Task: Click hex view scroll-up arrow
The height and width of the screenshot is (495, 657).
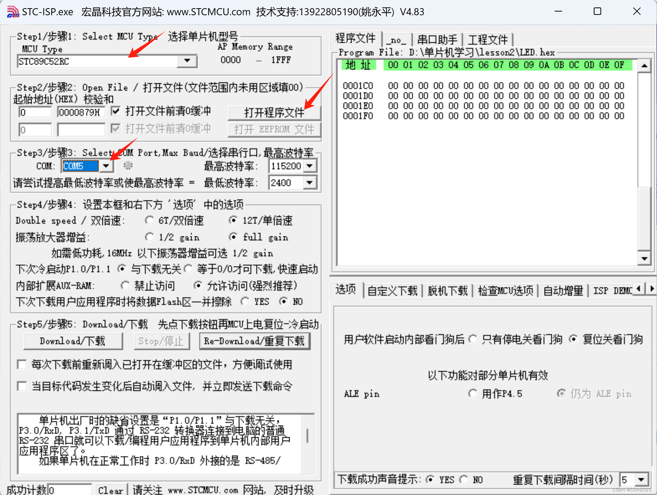Action: click(644, 66)
